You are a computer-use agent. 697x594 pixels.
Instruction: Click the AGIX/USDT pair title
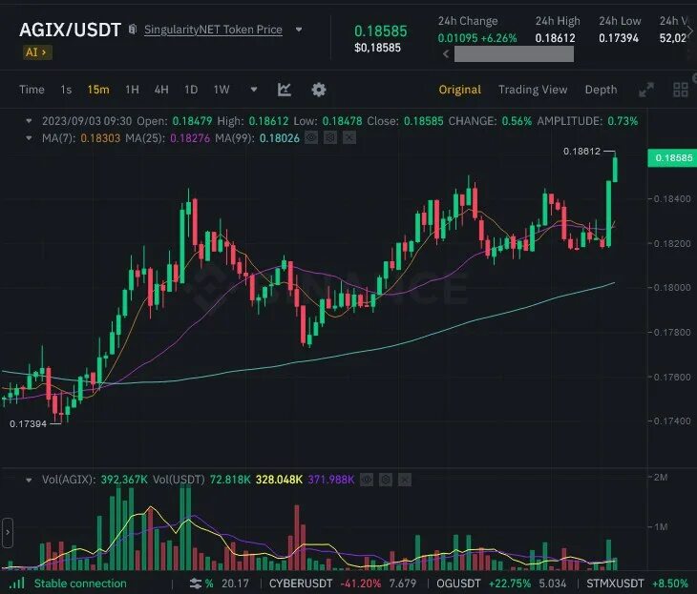(70, 31)
